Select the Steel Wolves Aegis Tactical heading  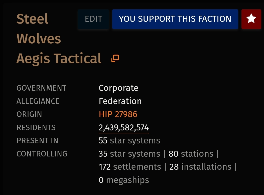click(x=59, y=39)
